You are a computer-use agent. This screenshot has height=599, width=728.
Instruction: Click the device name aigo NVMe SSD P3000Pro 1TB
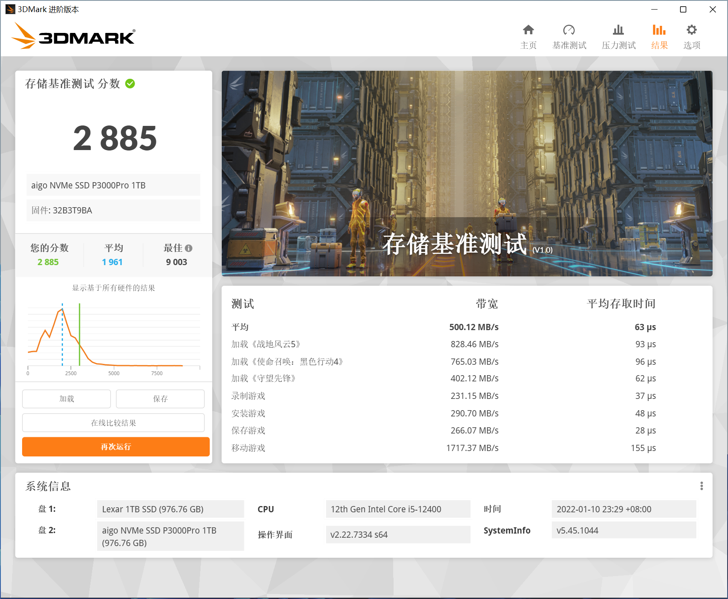113,185
